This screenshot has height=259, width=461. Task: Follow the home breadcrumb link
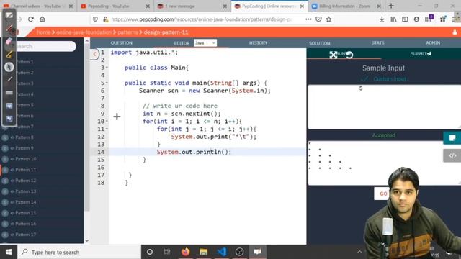pos(44,32)
